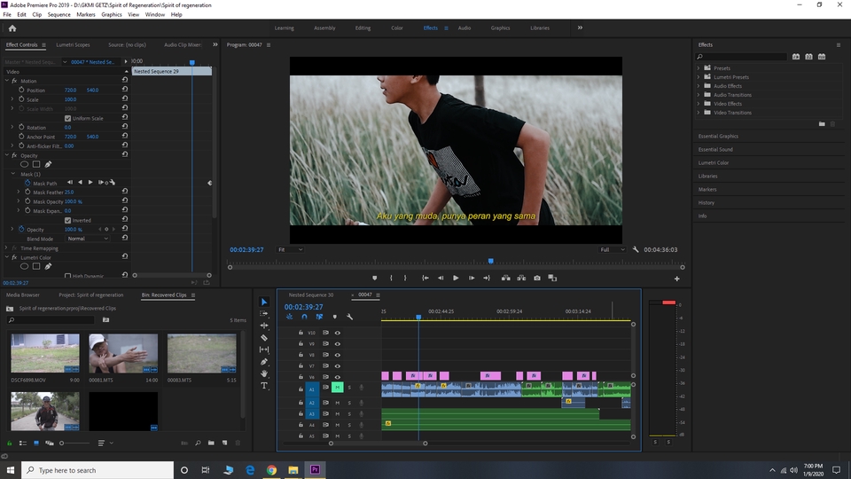This screenshot has height=479, width=851.
Task: Toggle linked selection in timeline
Action: click(319, 317)
